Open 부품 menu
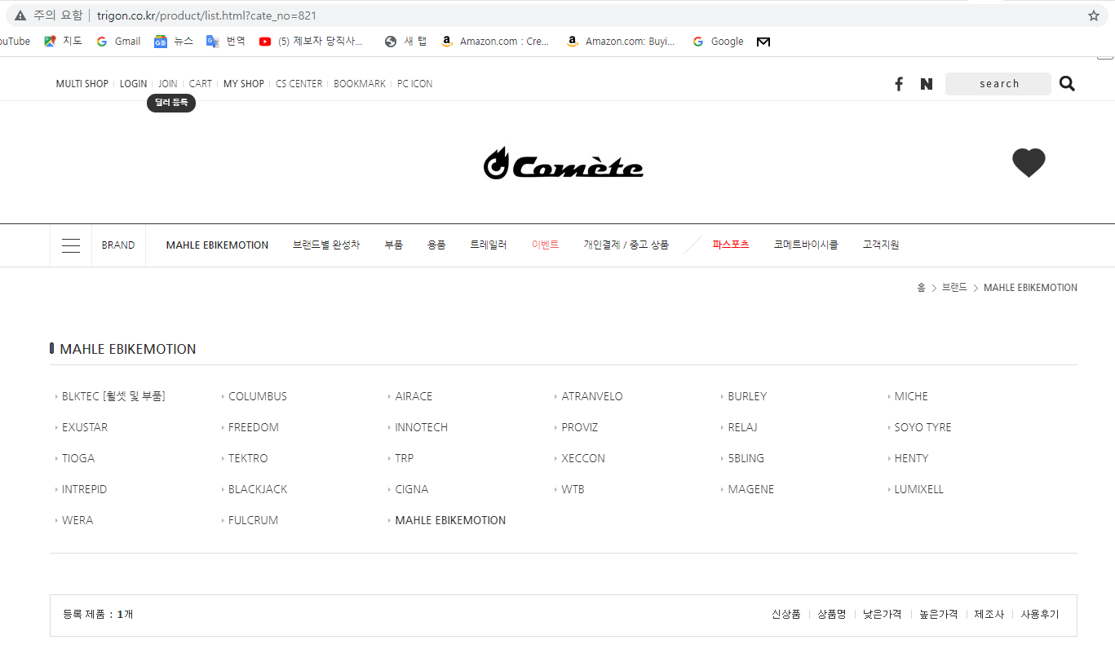 pyautogui.click(x=394, y=245)
